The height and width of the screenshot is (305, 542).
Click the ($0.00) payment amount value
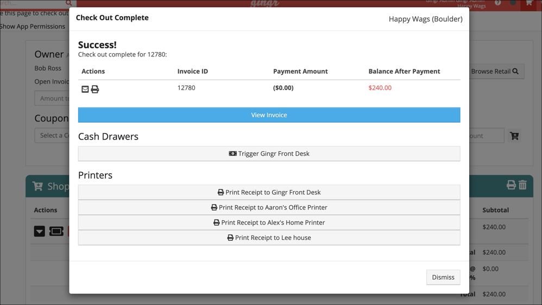coord(283,88)
